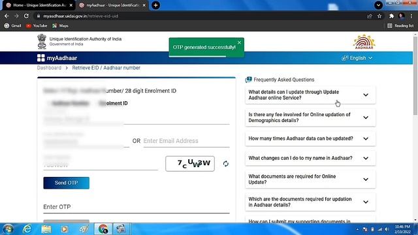
Task: Dismiss the OTP generated successfully notification
Action: (x=239, y=42)
